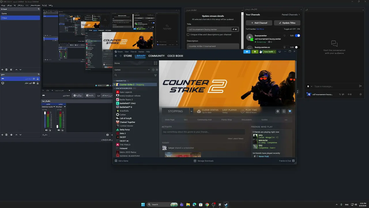Open scene filters icon in Scenes toolbar
The width and height of the screenshot is (369, 208).
(x=11, y=70)
